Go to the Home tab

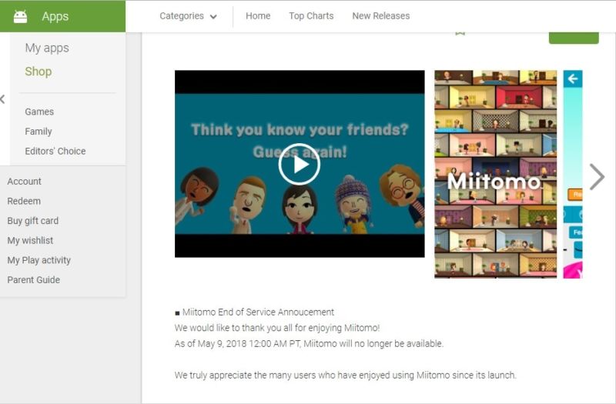click(258, 16)
